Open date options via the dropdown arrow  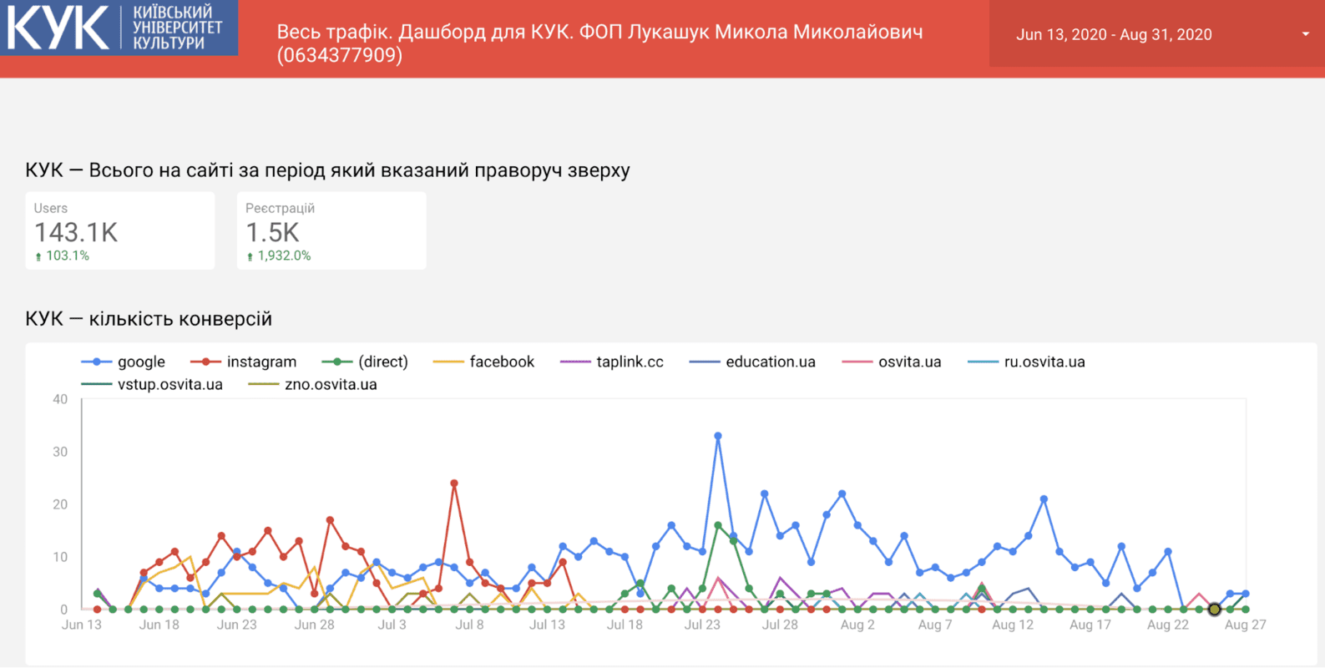1304,34
